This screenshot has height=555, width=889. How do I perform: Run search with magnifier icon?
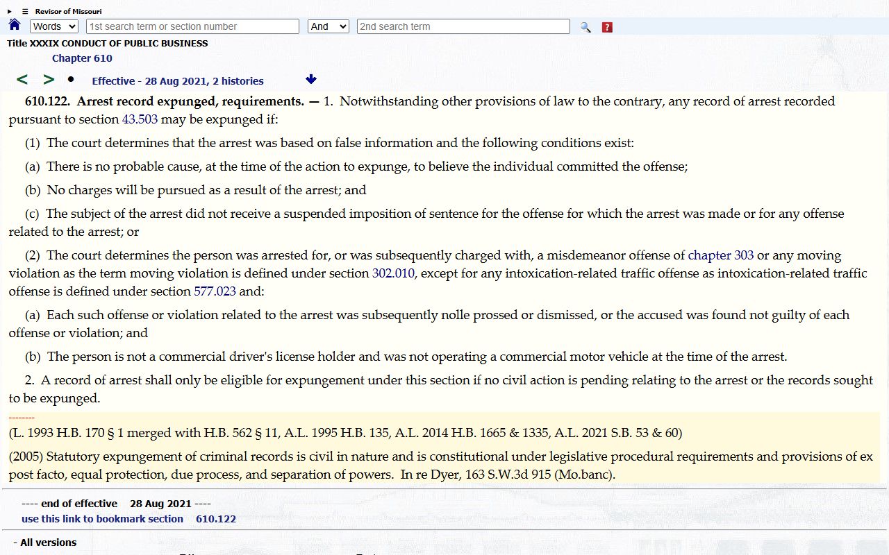point(585,27)
